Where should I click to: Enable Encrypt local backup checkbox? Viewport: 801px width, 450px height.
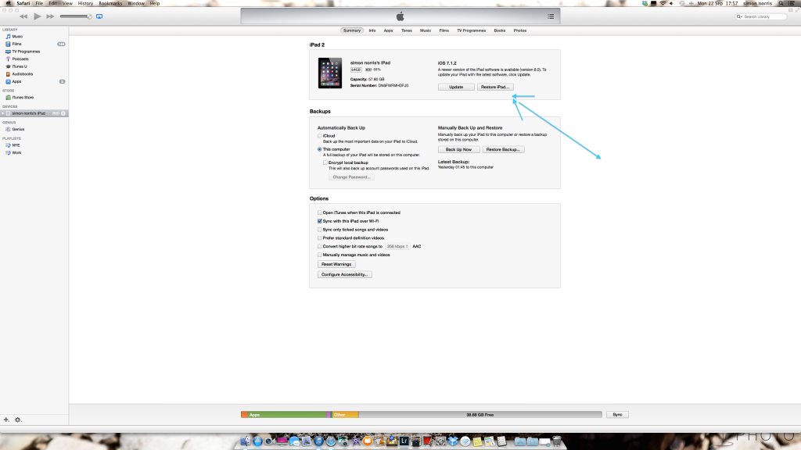(x=325, y=162)
